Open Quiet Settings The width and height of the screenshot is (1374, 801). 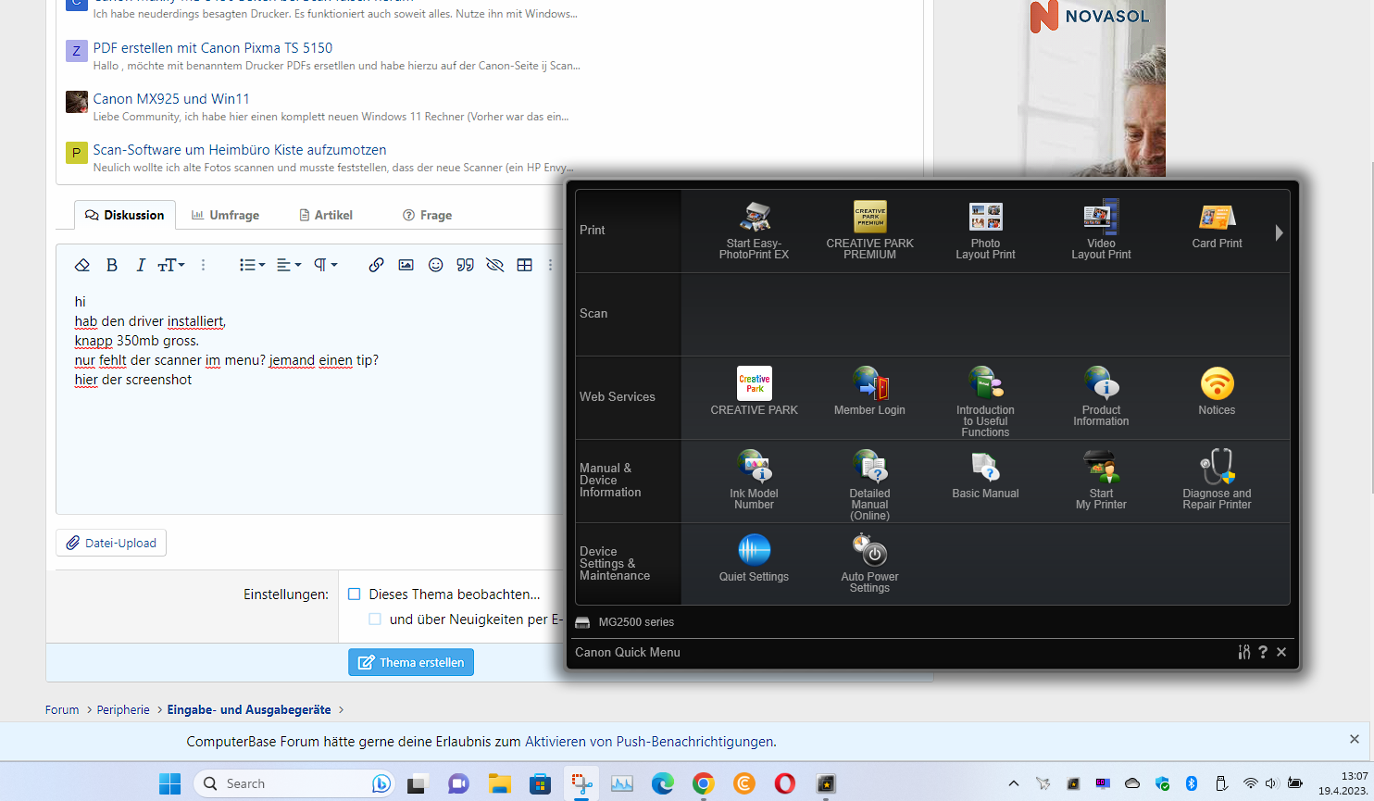pyautogui.click(x=754, y=557)
